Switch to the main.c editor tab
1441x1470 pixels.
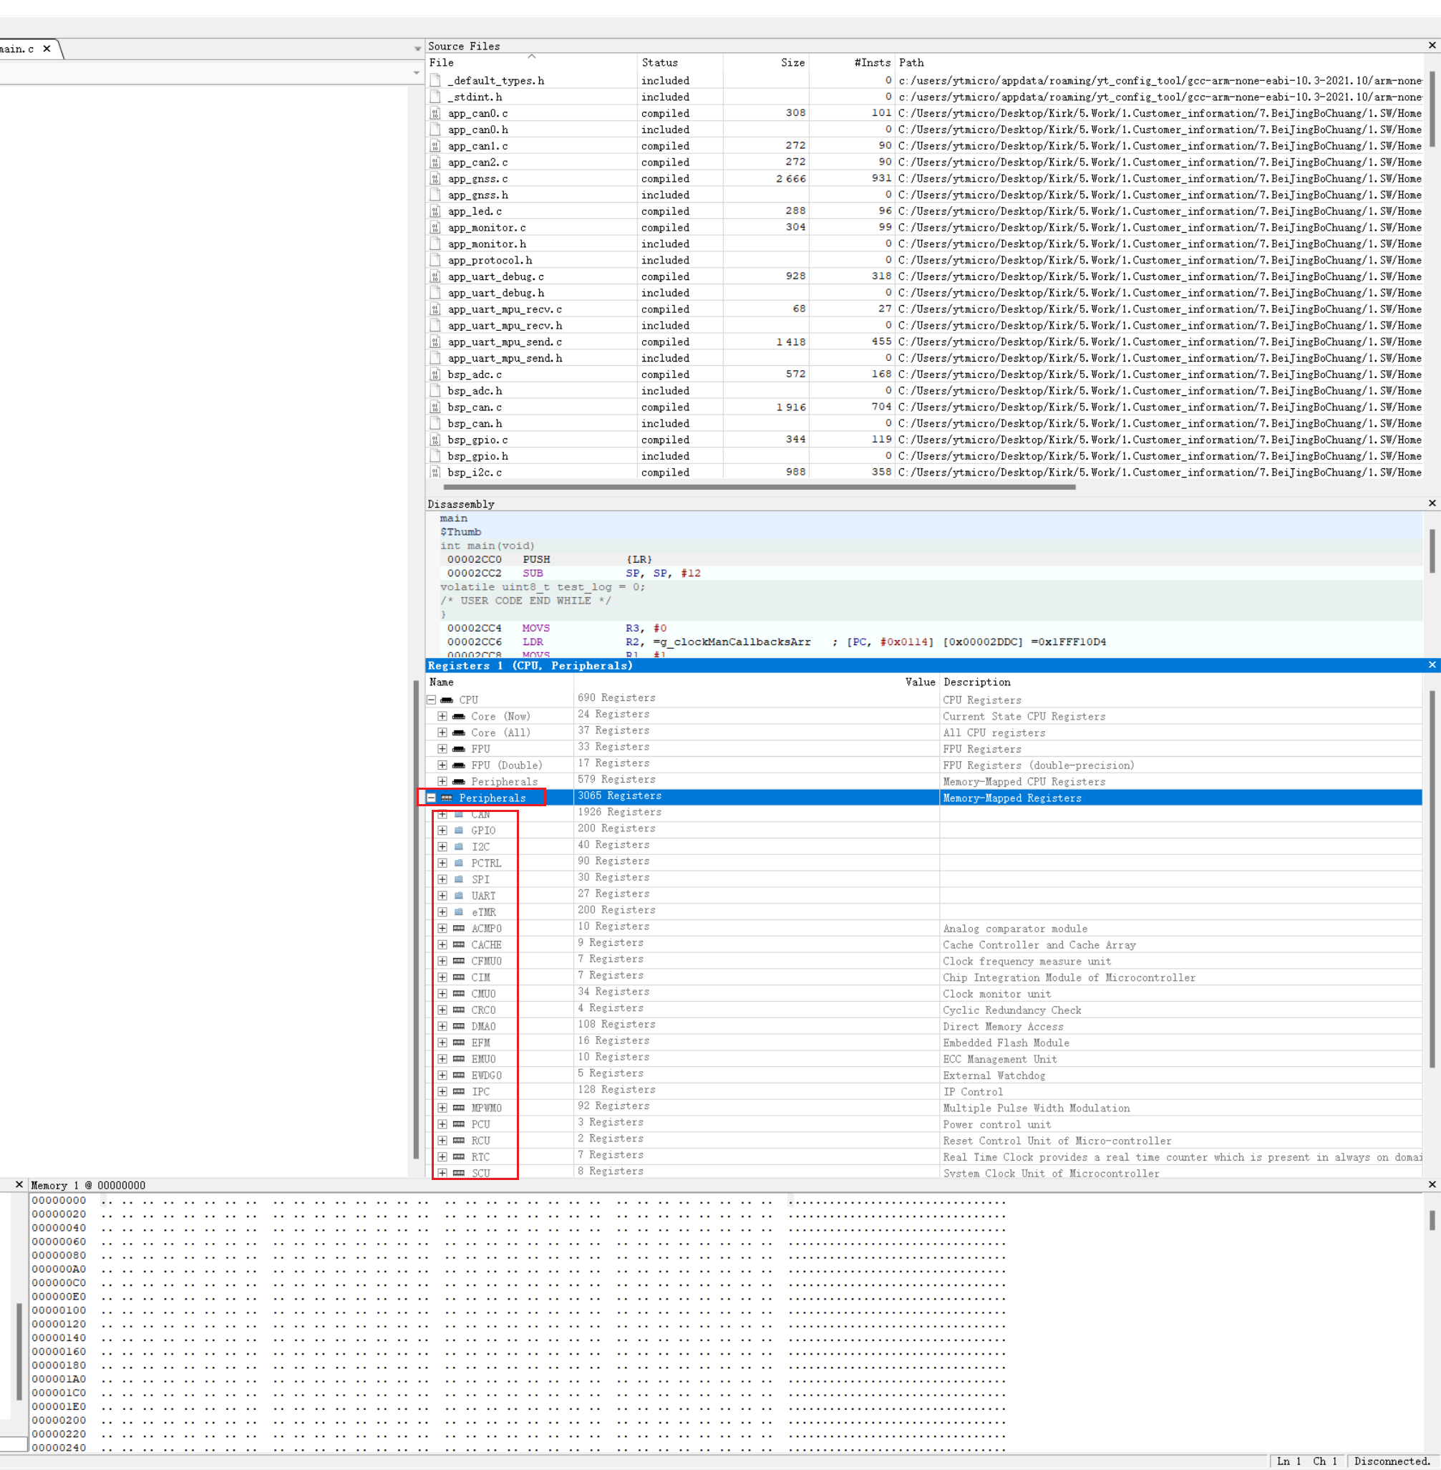coord(18,49)
